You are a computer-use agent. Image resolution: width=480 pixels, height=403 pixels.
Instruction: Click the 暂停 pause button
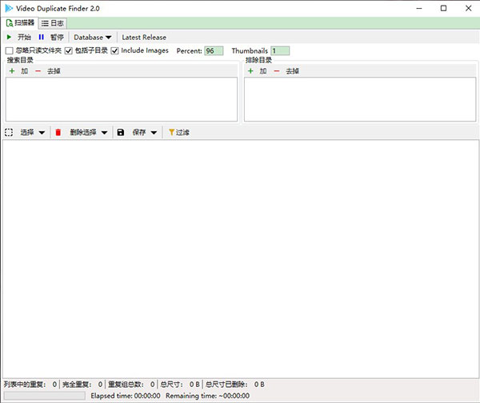click(57, 38)
